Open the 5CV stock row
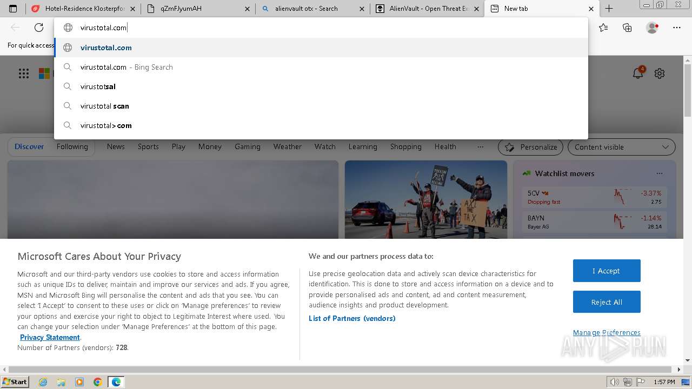Screen dimensions: 692x389 pos(595,197)
